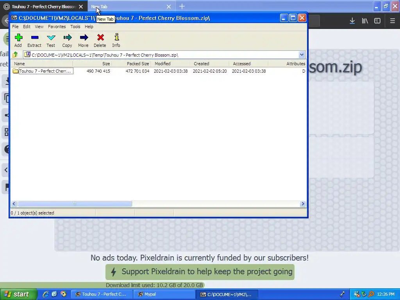The image size is (400, 300).
Task: Click the first system tray icon
Action: click(357, 294)
